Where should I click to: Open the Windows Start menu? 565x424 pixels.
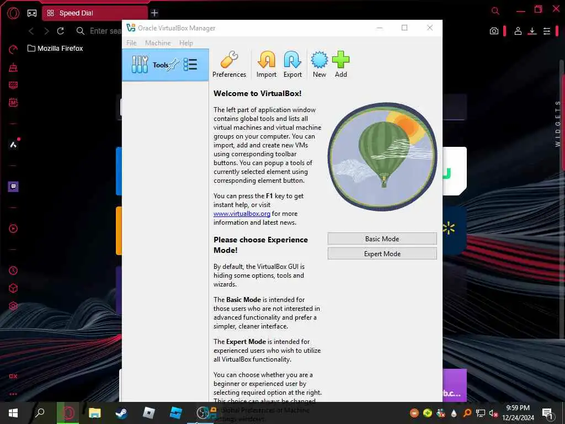[x=13, y=413]
